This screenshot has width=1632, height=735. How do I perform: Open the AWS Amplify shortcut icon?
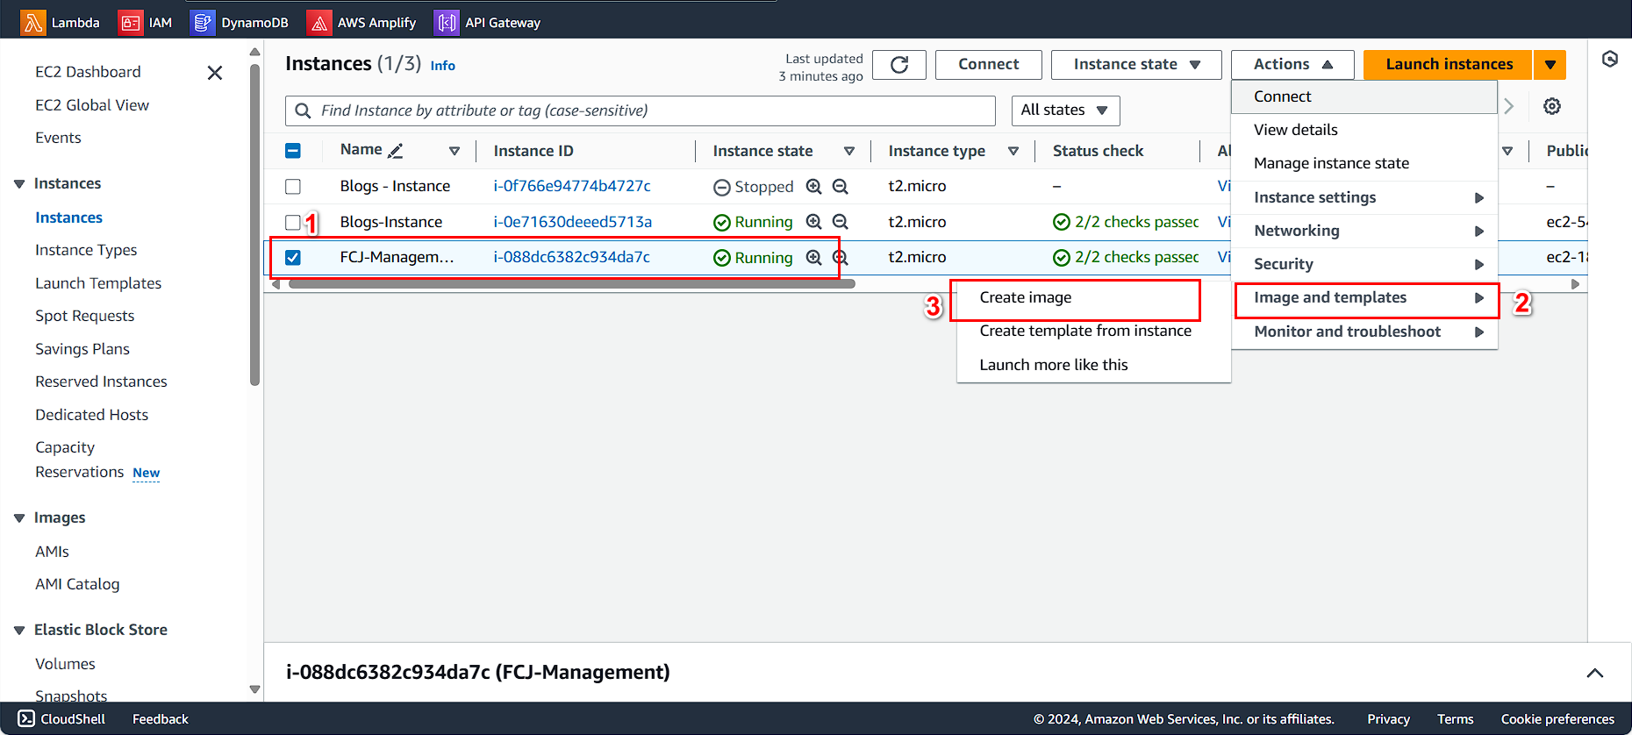point(319,23)
